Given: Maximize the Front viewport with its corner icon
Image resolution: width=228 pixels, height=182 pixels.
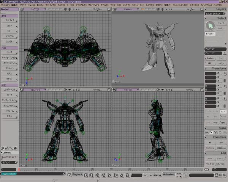Looking at the screenshot, I should pyautogui.click(x=109, y=90).
